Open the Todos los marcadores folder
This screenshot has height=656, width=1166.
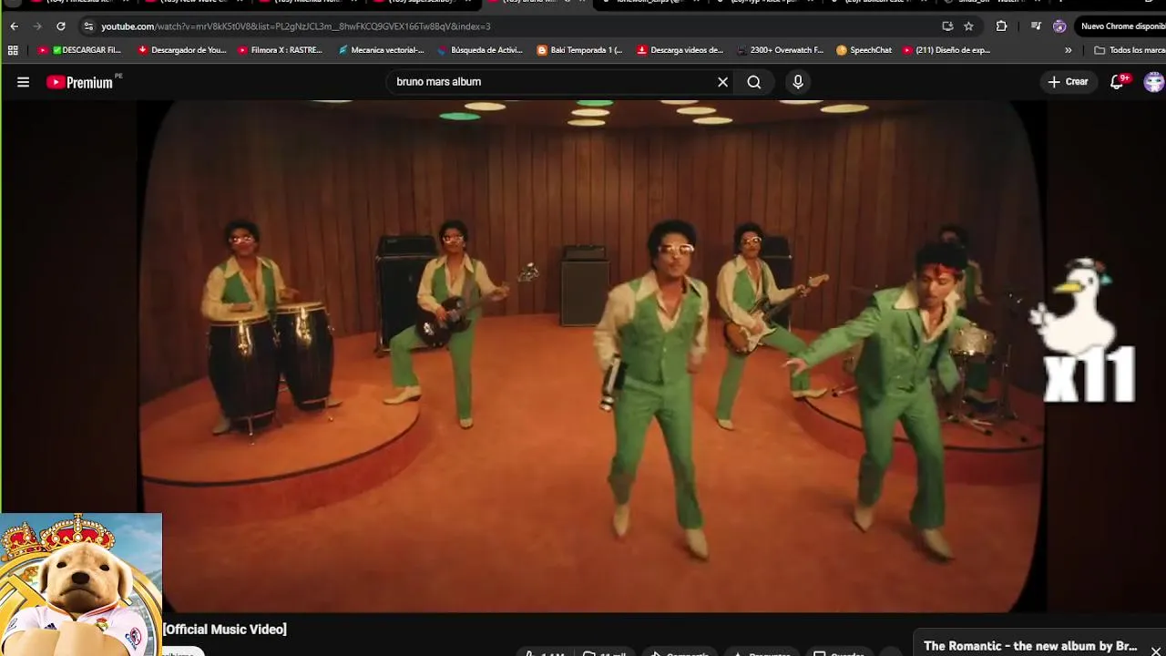1130,50
